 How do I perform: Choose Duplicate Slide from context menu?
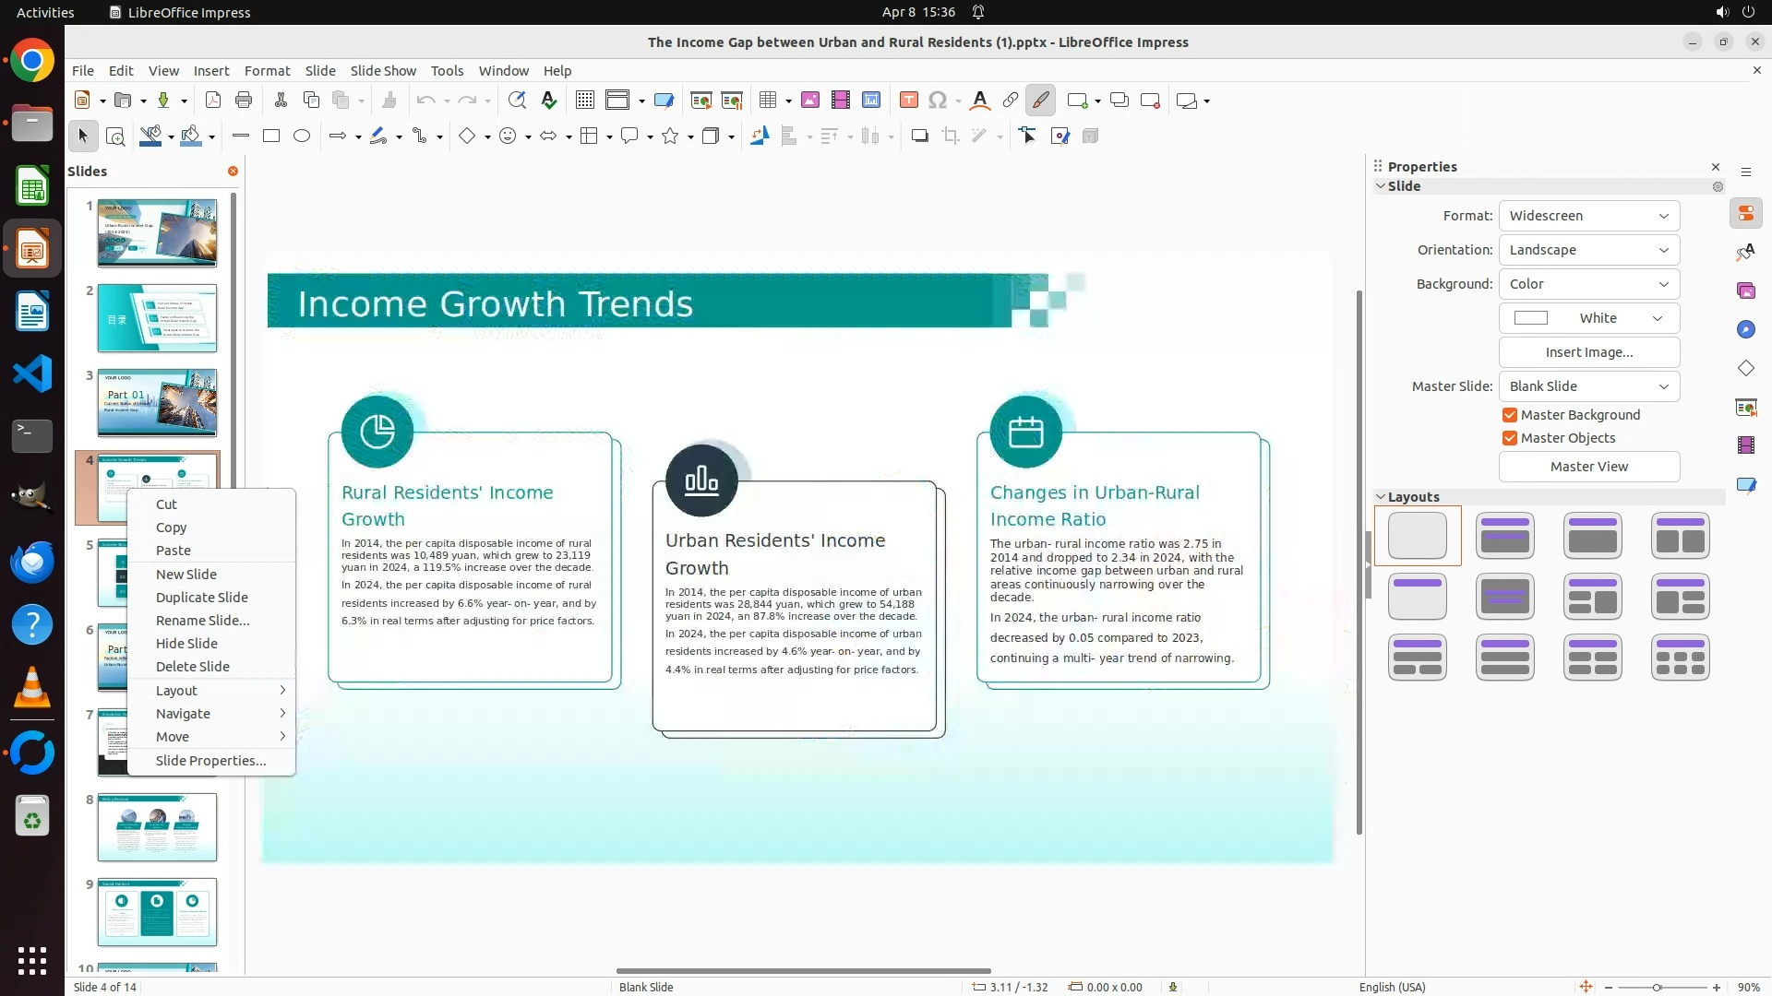click(201, 598)
